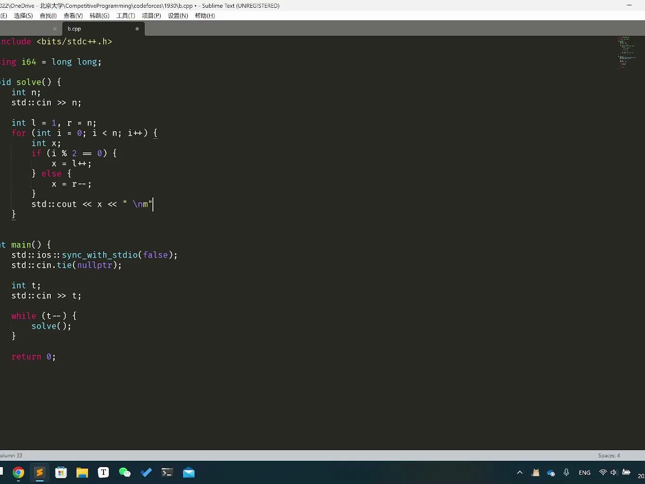Click the 'return 0;' line

point(34,357)
